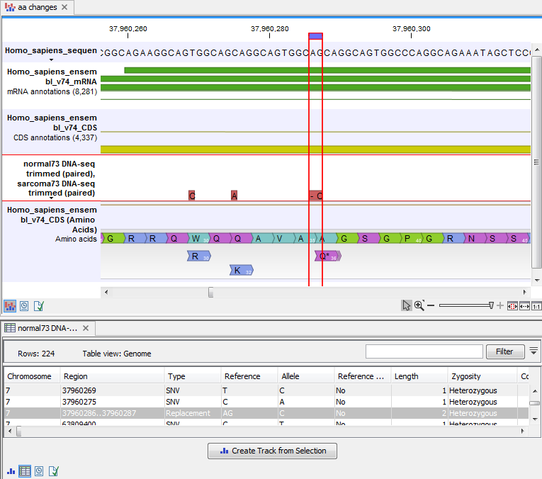Toggle track list view icon in upper panel
The image size is (542, 479).
coord(10,305)
